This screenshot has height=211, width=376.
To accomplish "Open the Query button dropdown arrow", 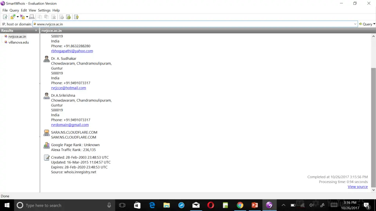I will tap(374, 24).
